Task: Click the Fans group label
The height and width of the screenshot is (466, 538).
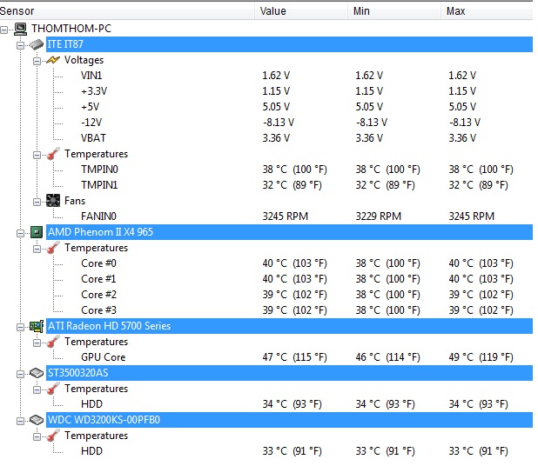Action: [75, 201]
